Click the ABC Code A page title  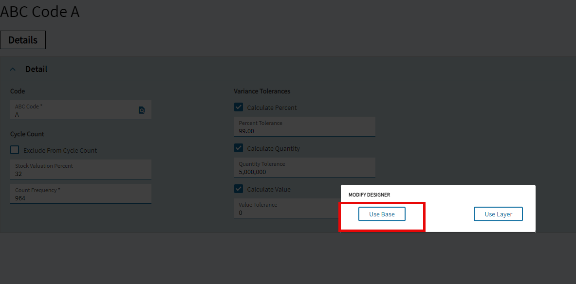tap(39, 12)
